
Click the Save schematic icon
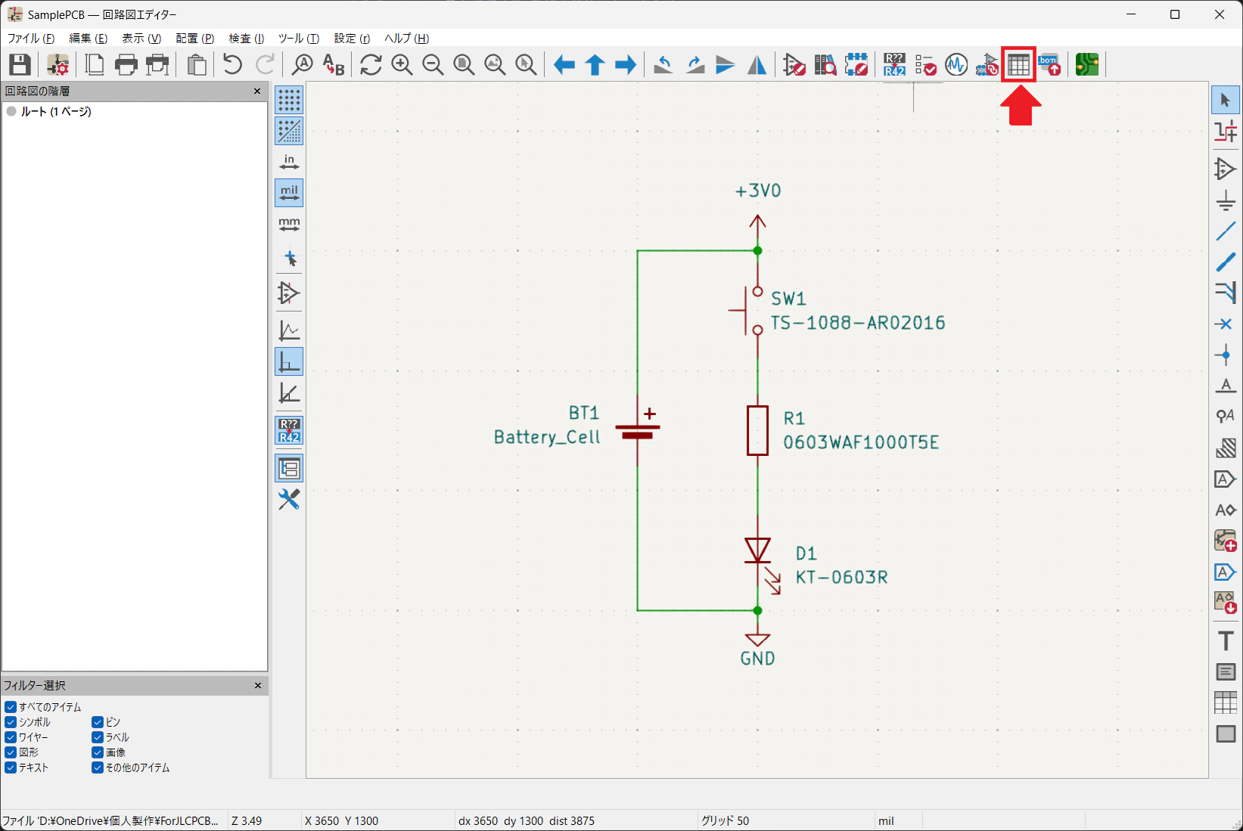coord(20,65)
